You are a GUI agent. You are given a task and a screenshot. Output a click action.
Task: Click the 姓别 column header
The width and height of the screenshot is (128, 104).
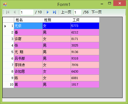coord(56,20)
